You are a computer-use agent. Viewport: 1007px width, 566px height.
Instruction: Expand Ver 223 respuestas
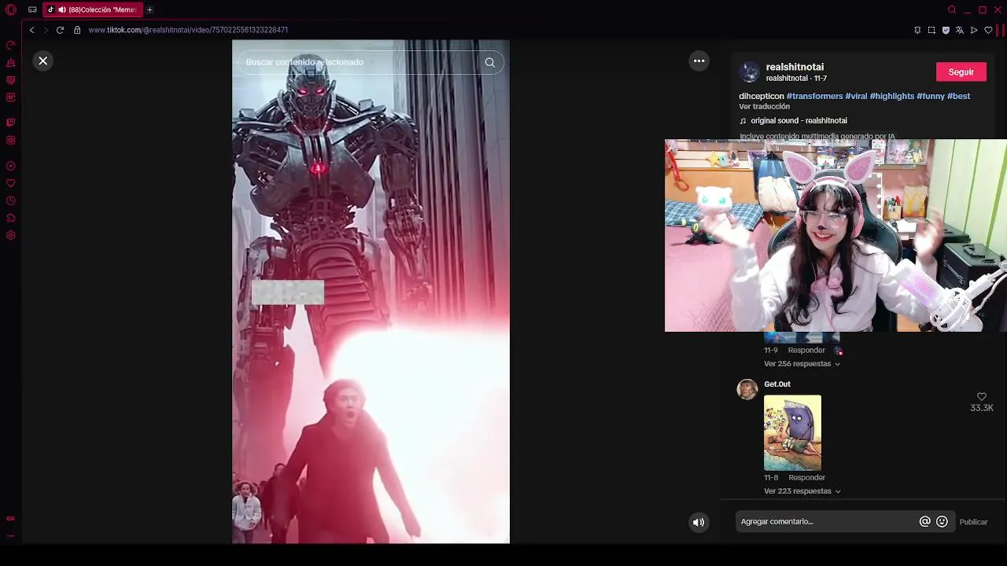[x=802, y=491]
